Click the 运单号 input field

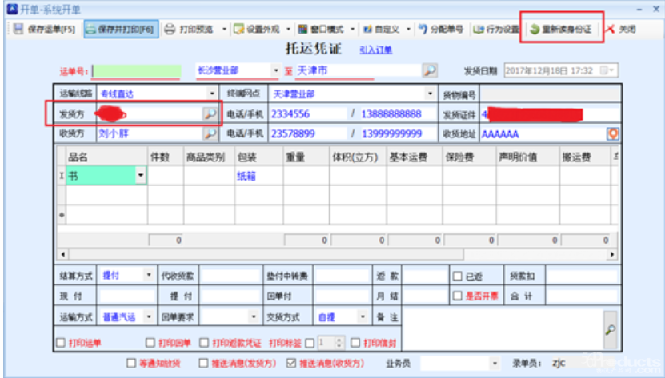click(x=137, y=71)
